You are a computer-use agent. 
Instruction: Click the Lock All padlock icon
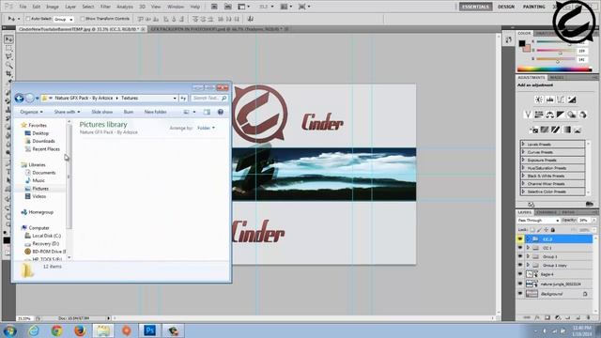tap(553, 230)
